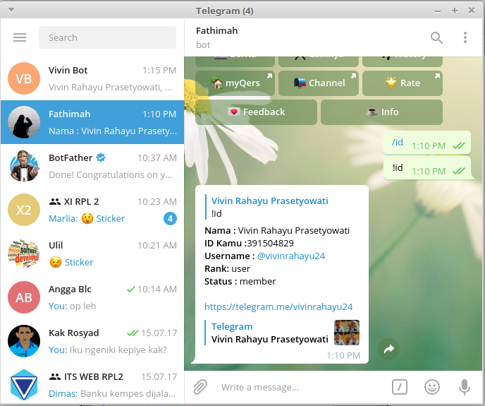
Task: Click the ID Kamu :391504829 text
Action: pos(249,244)
